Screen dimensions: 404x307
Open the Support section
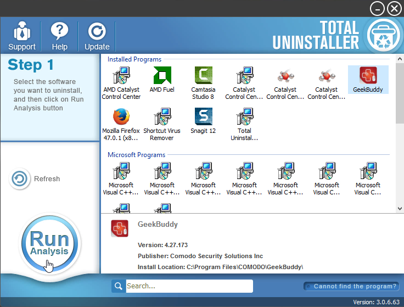point(22,36)
